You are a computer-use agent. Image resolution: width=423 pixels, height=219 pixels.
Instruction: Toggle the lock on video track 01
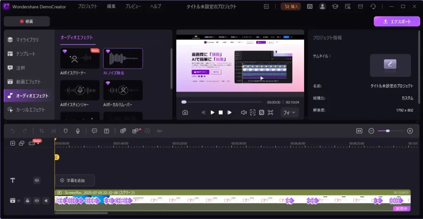(x=27, y=200)
